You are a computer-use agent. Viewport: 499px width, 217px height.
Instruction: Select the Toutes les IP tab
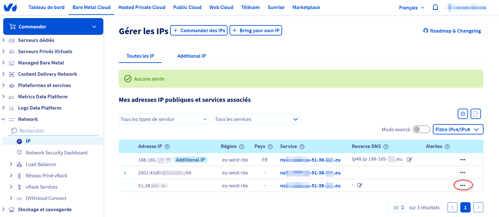tap(140, 56)
